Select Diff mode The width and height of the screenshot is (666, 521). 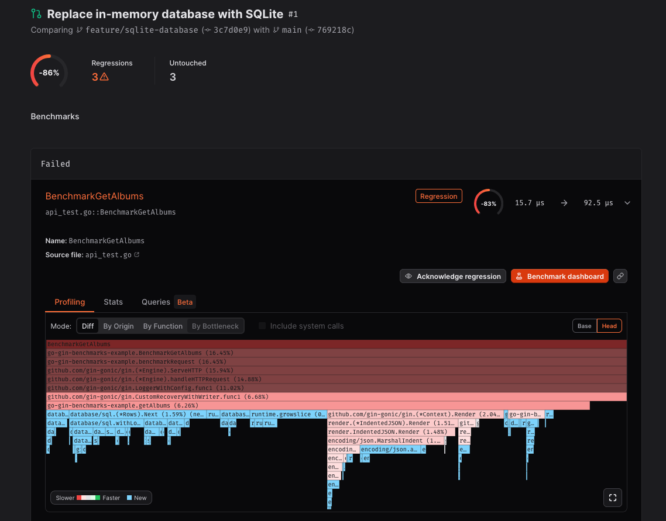[88, 326]
